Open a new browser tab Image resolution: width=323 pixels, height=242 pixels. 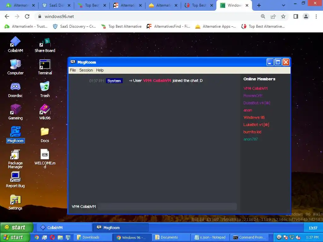[x=259, y=5]
